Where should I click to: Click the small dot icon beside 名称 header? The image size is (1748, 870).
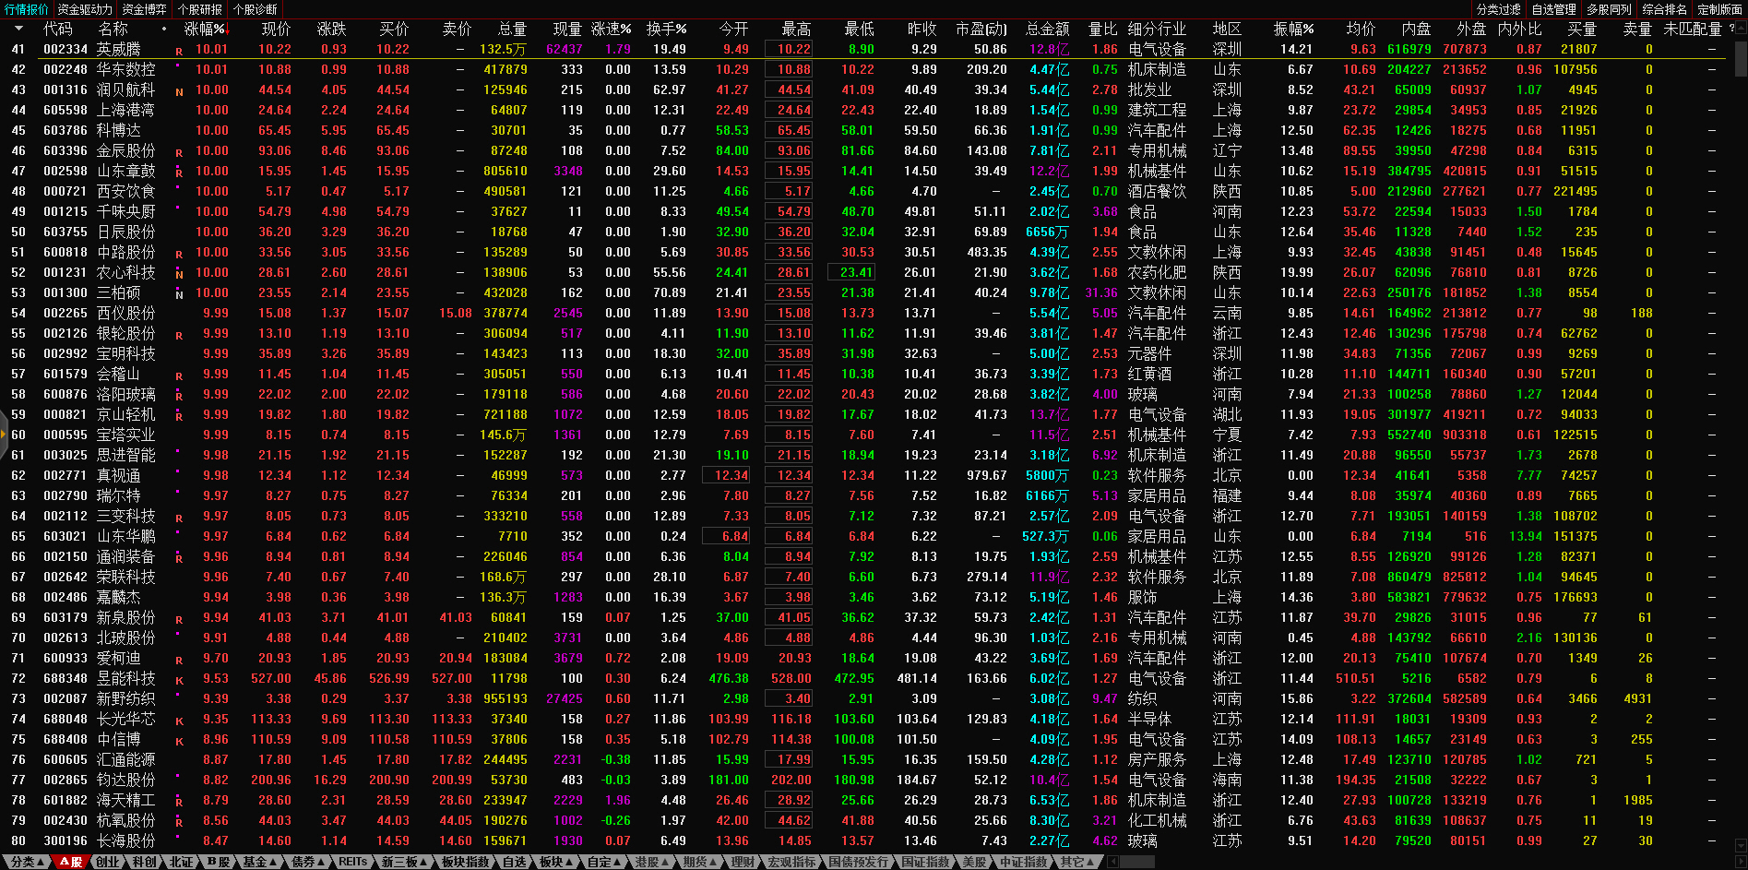tap(164, 29)
